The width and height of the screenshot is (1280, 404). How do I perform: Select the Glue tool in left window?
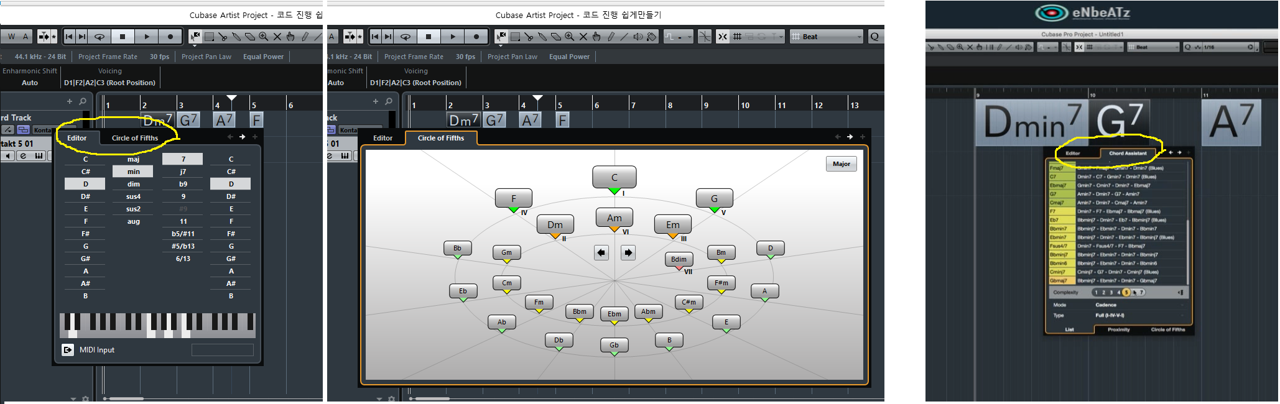tap(236, 37)
